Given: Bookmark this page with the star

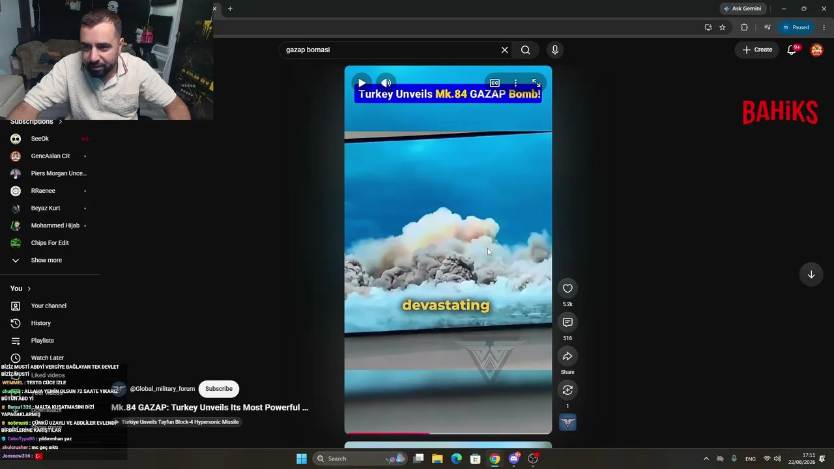Looking at the screenshot, I should tap(723, 27).
